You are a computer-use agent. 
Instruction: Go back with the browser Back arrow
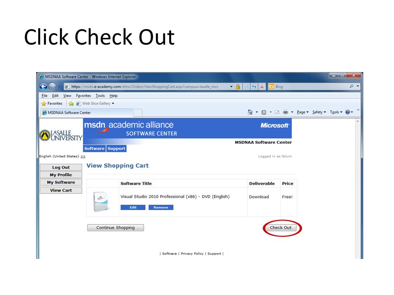(x=44, y=86)
